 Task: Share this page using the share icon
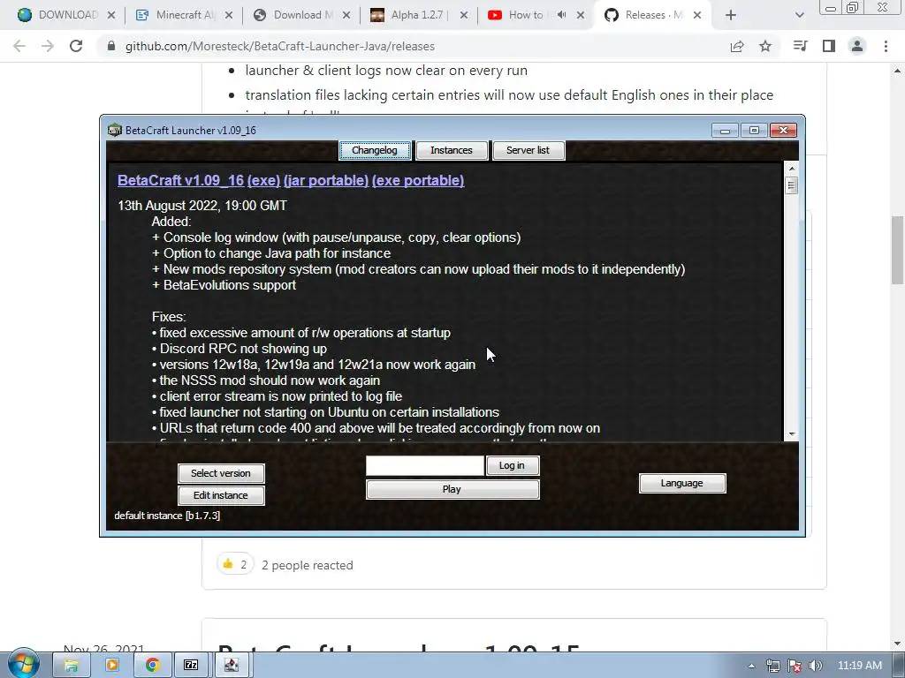tap(737, 46)
